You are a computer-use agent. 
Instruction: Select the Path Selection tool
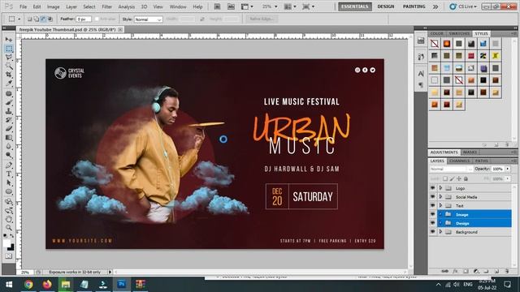point(9,182)
